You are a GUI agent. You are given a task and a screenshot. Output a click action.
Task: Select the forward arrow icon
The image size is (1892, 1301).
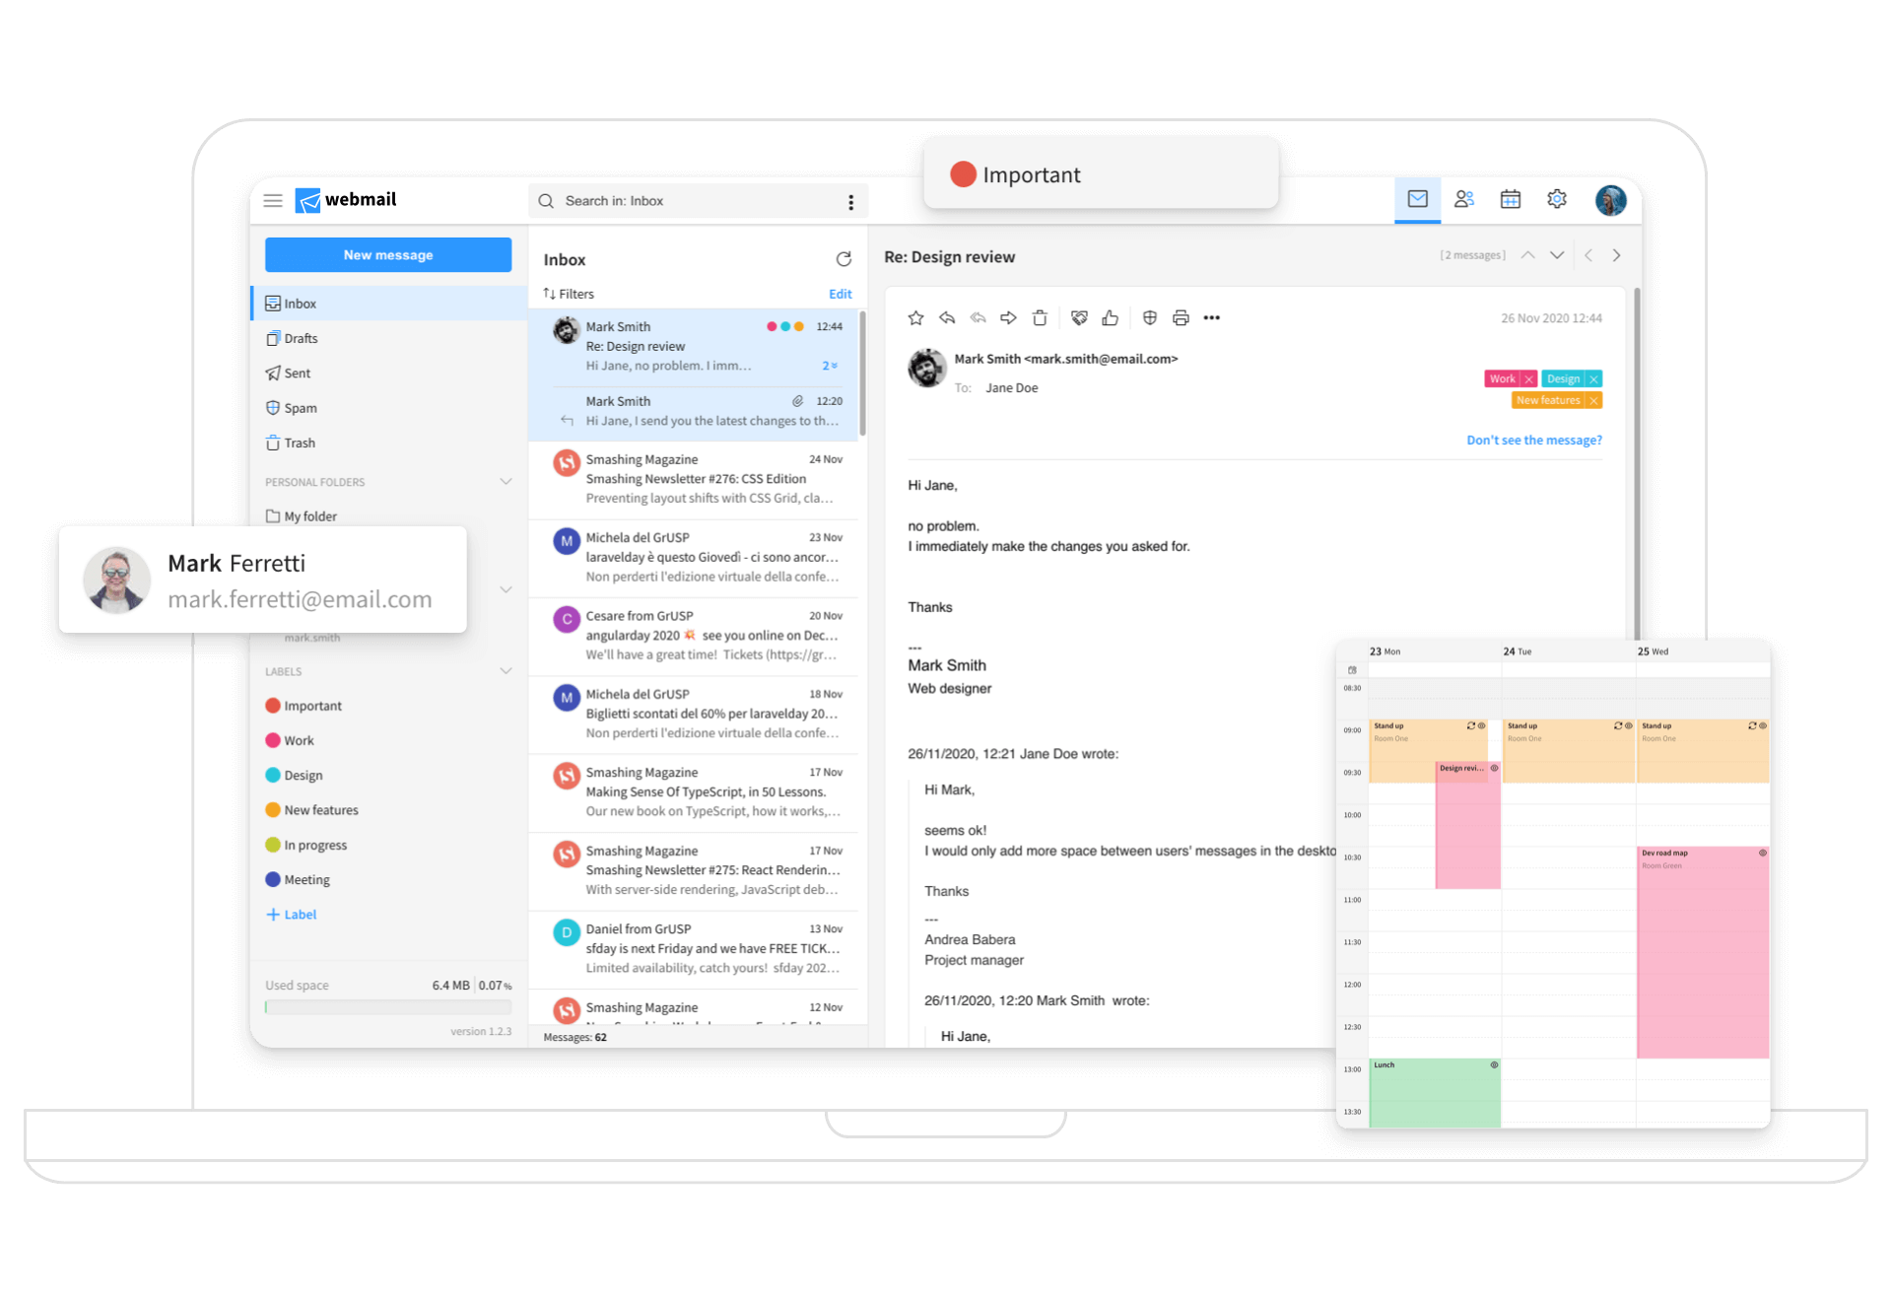[x=1003, y=319]
